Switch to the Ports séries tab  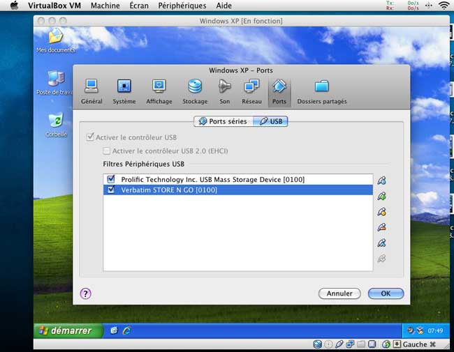coord(223,121)
